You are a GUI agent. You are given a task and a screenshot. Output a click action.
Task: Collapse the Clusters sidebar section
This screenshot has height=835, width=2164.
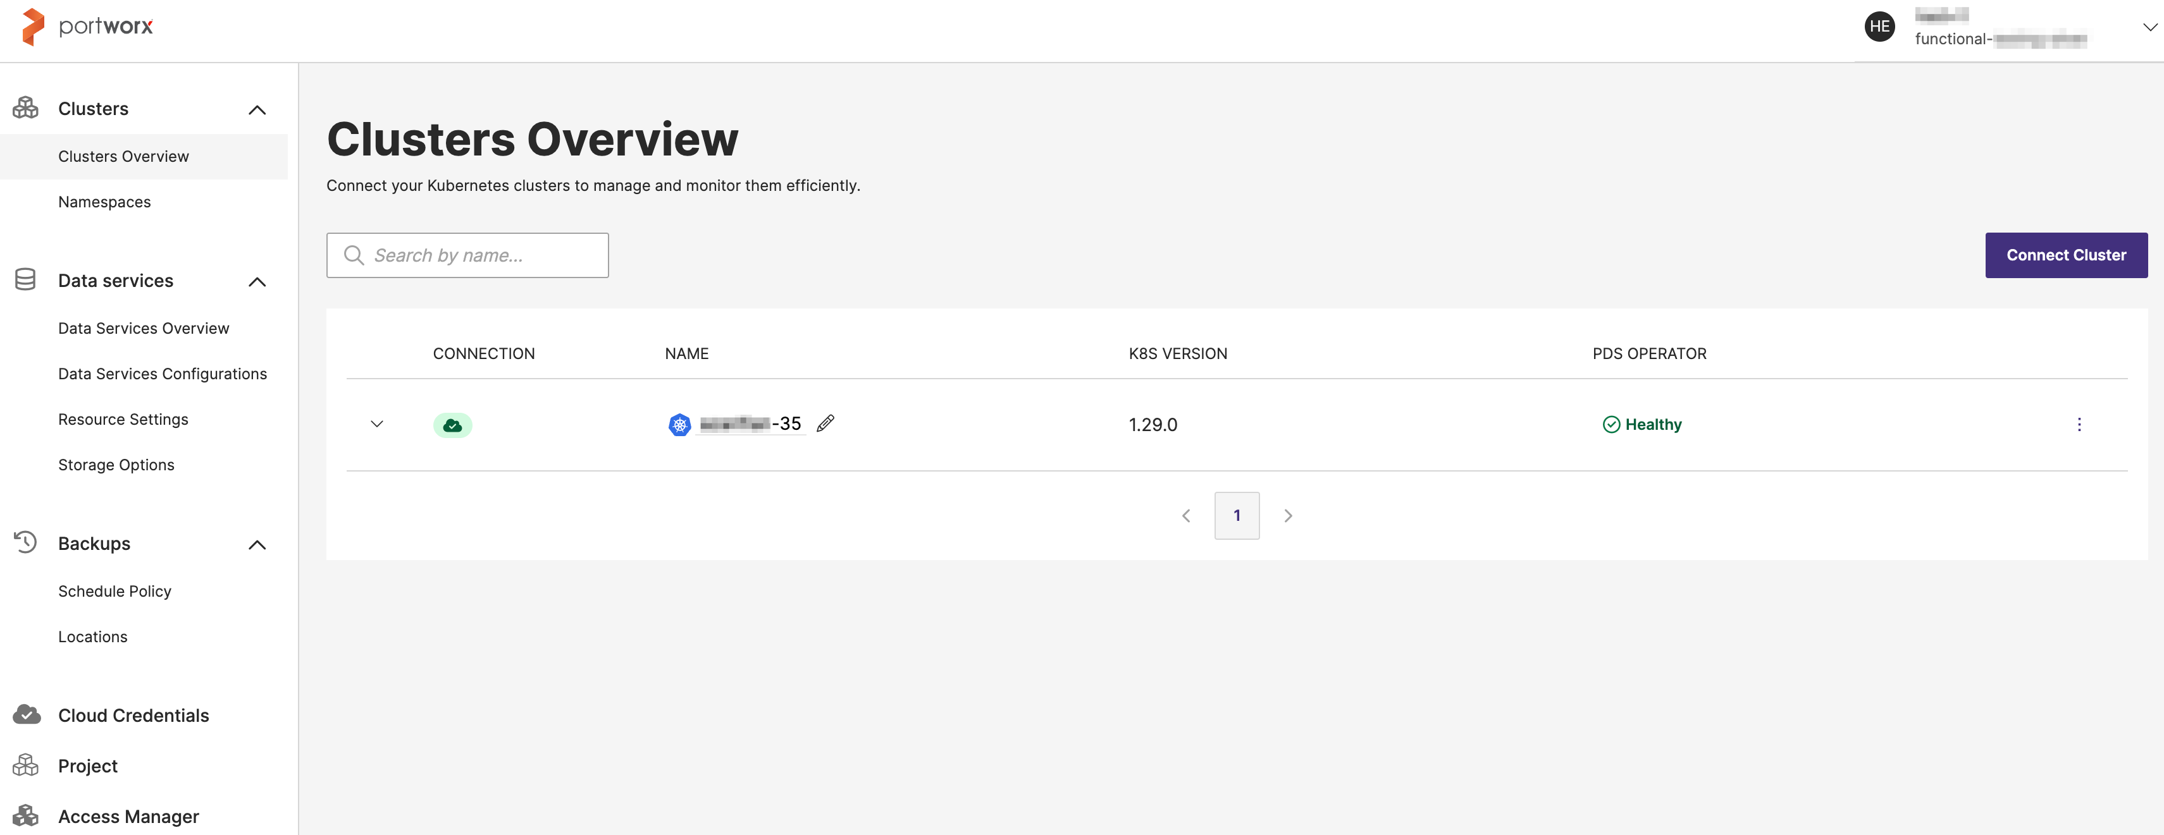coord(257,110)
